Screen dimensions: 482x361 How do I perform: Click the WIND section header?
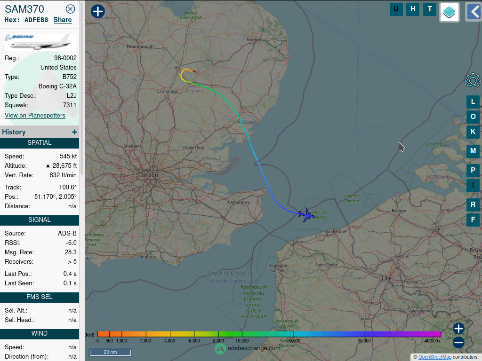tap(40, 334)
